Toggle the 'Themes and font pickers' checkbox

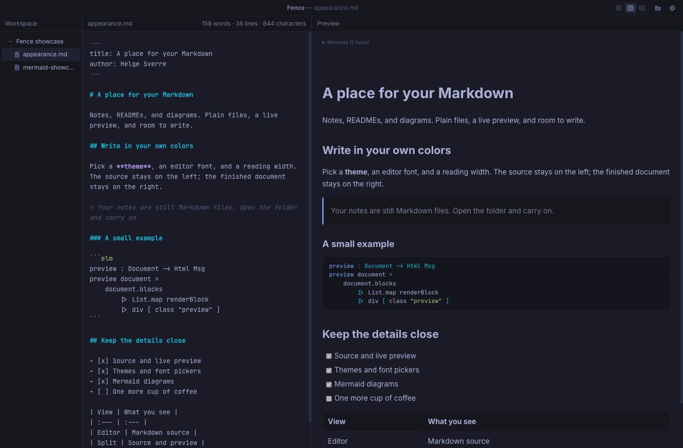(329, 370)
